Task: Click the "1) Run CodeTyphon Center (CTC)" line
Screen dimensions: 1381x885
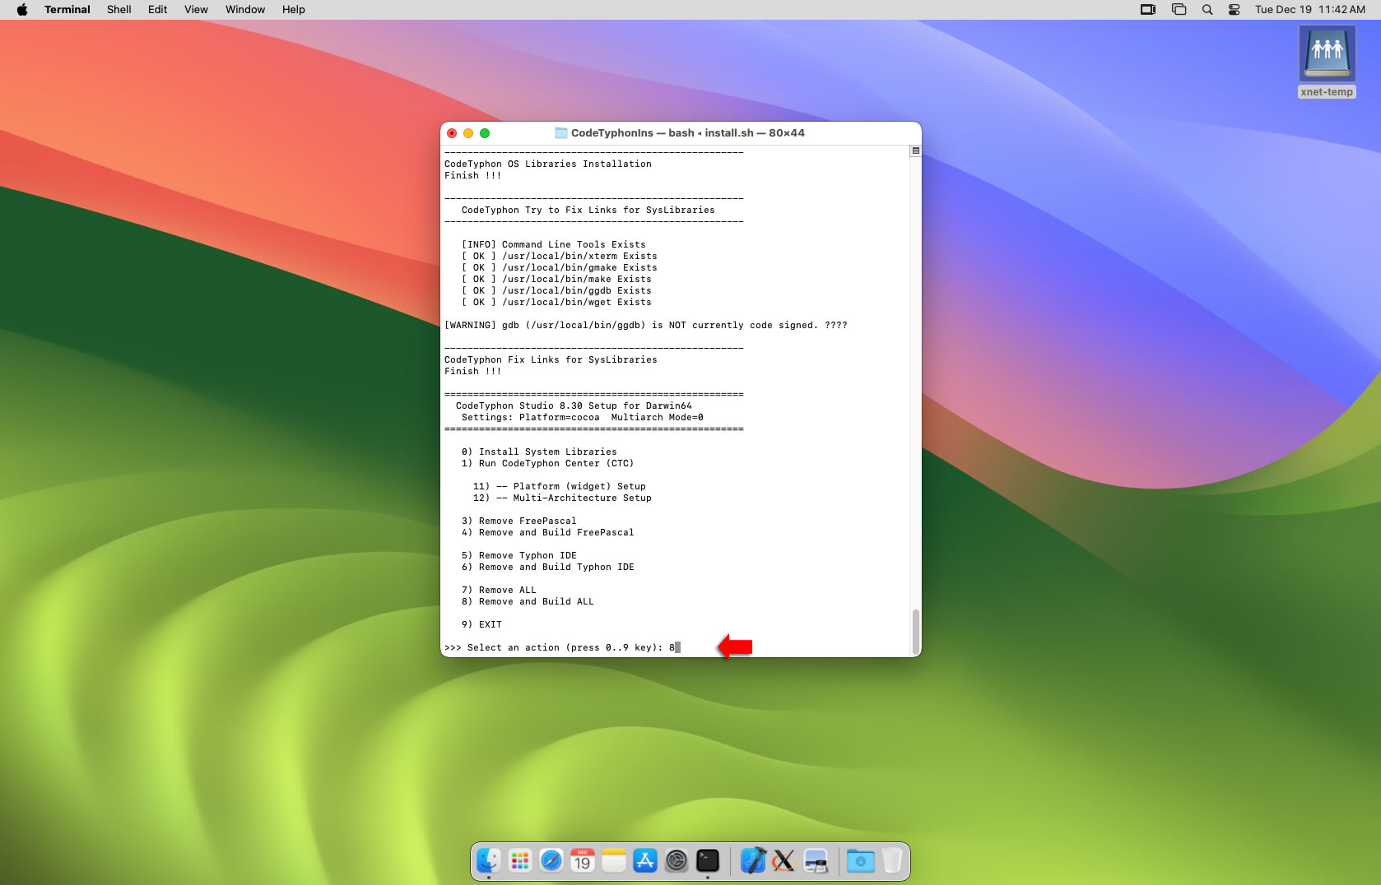Action: (547, 464)
